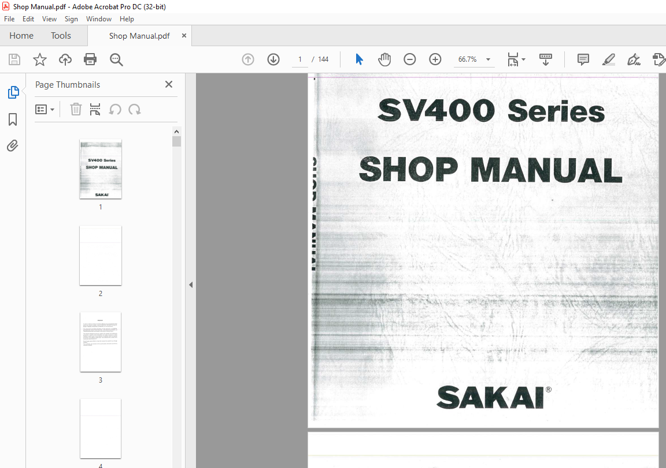Viewport: 666px width, 468px height.
Task: Open the Edit menu
Action: tap(28, 18)
